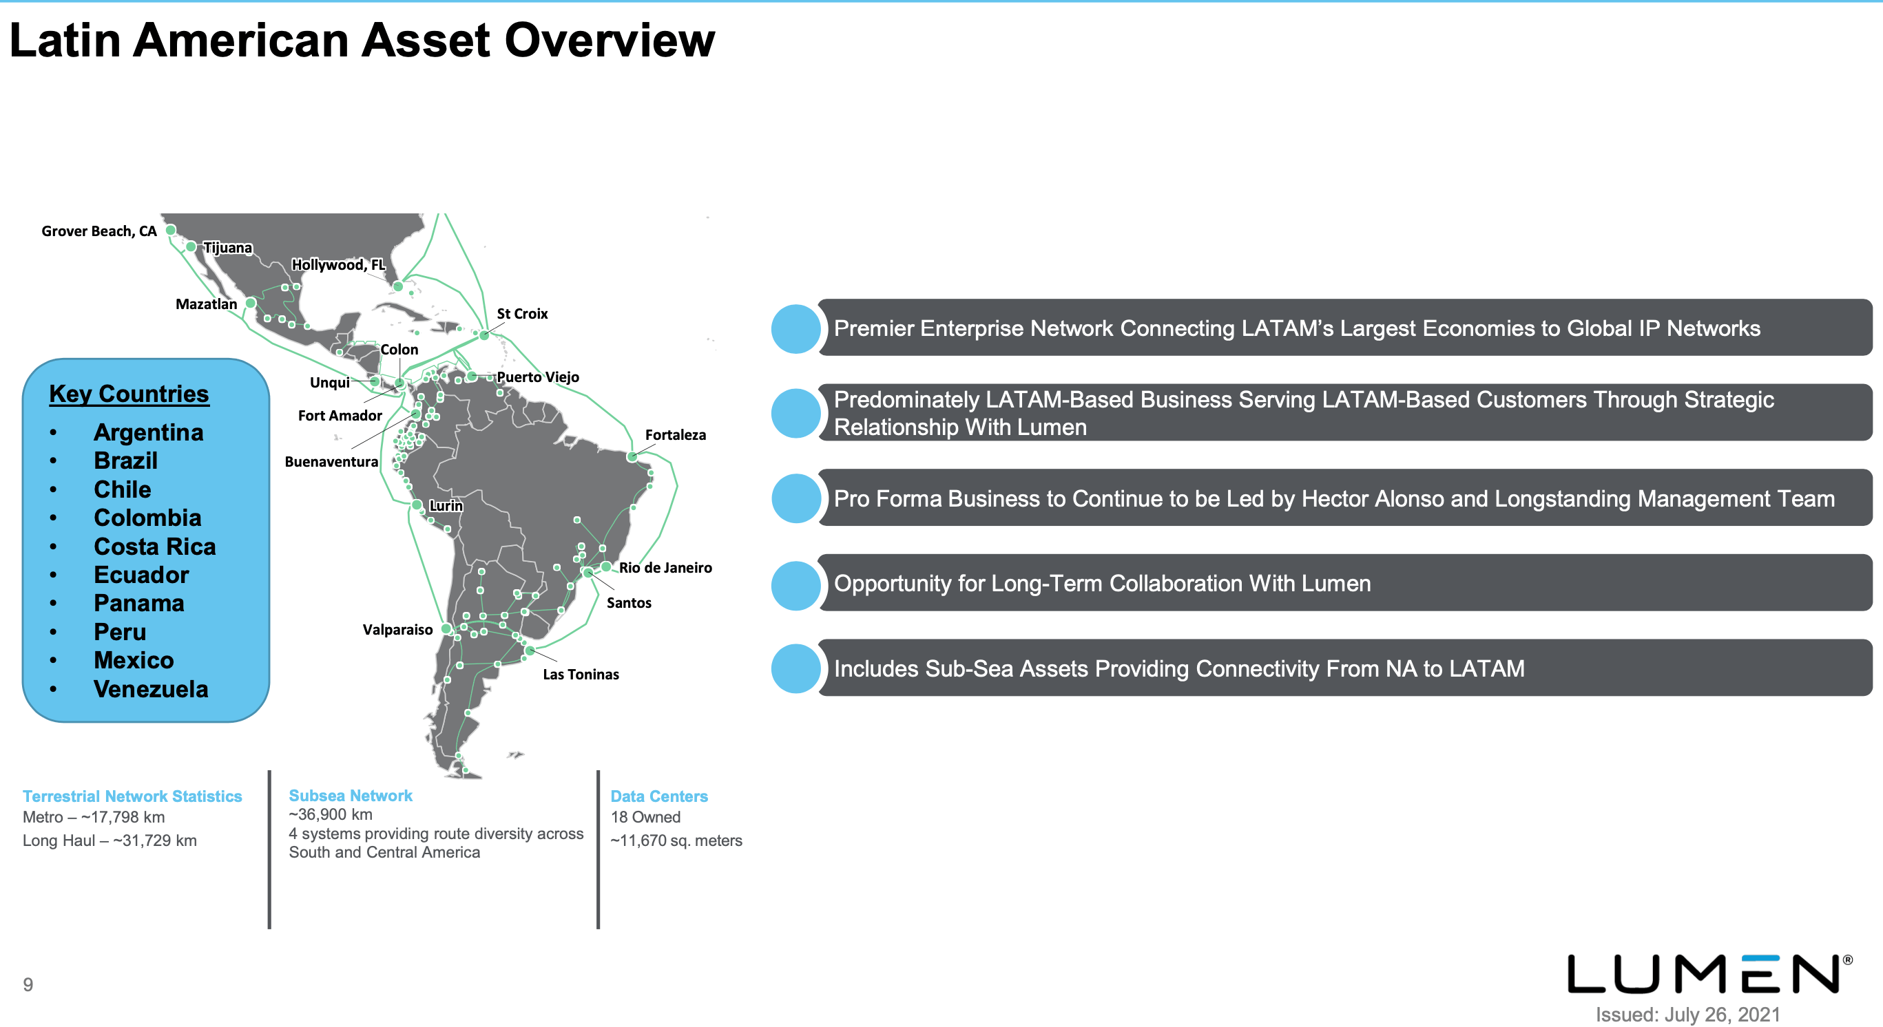
Task: Click the Puerto Viejo map label
Action: click(x=538, y=377)
